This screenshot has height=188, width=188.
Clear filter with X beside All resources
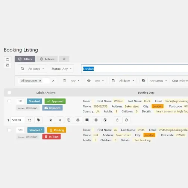53,80
